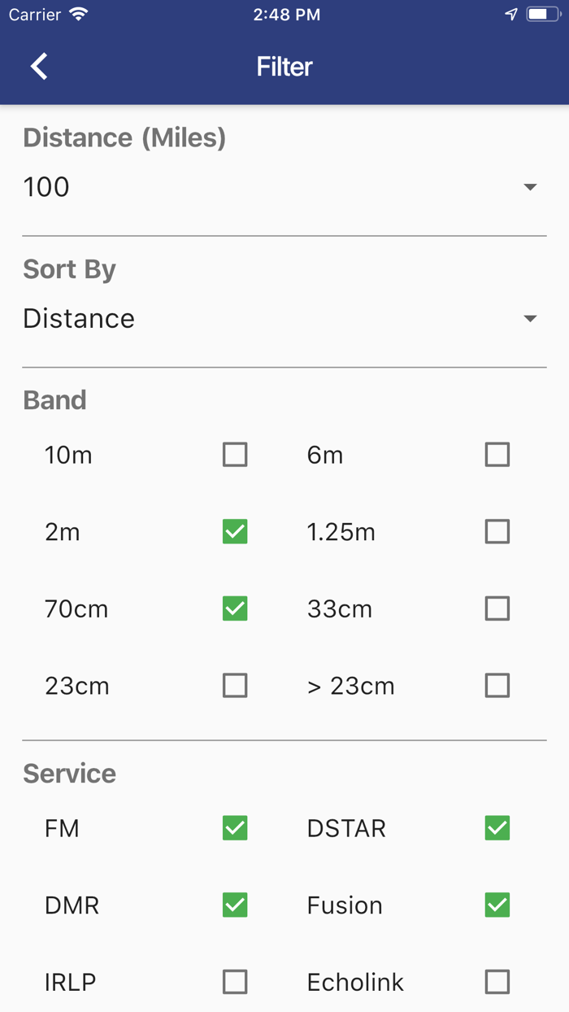Enable the 6m band checkbox

[497, 454]
